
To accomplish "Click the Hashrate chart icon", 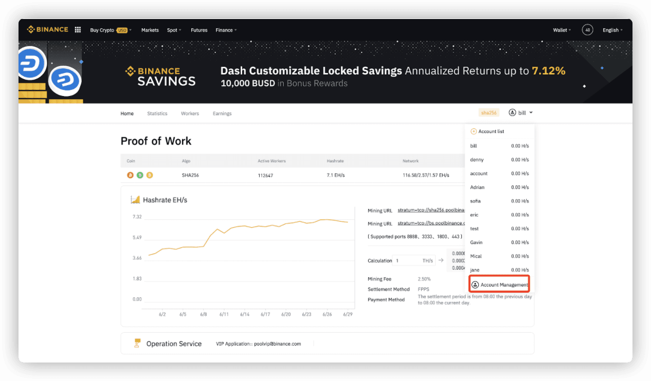I will [x=135, y=200].
